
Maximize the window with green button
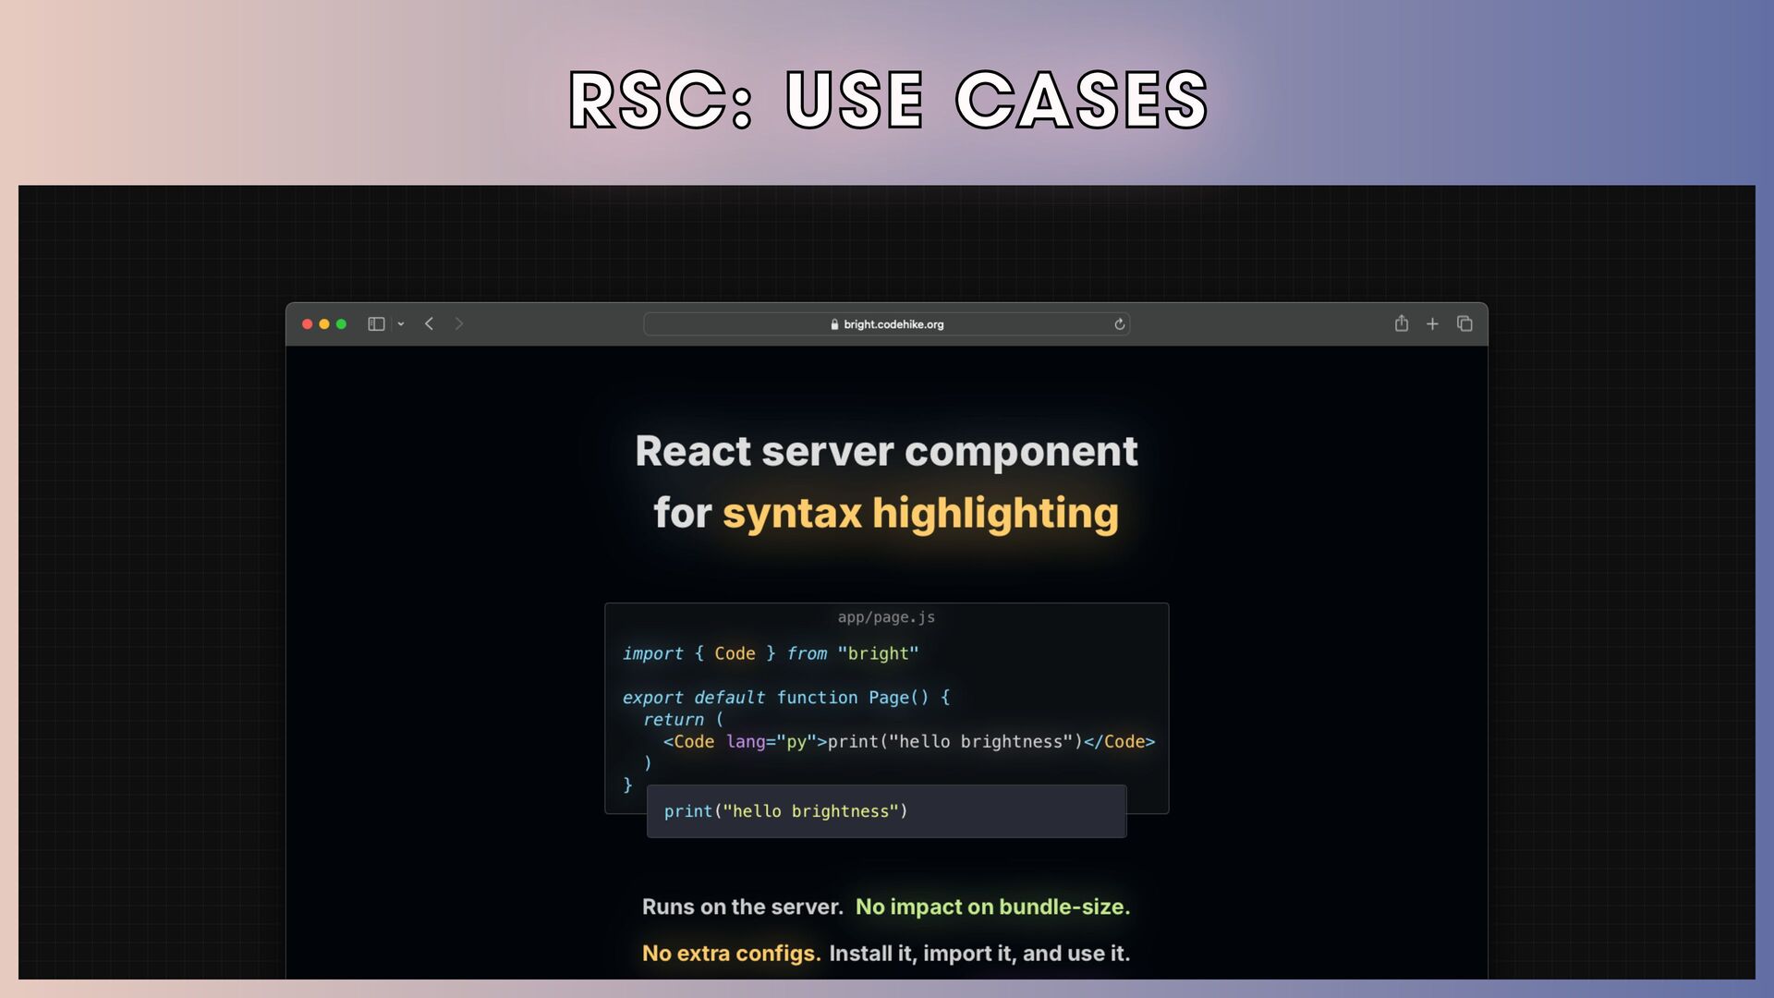pyautogui.click(x=342, y=324)
